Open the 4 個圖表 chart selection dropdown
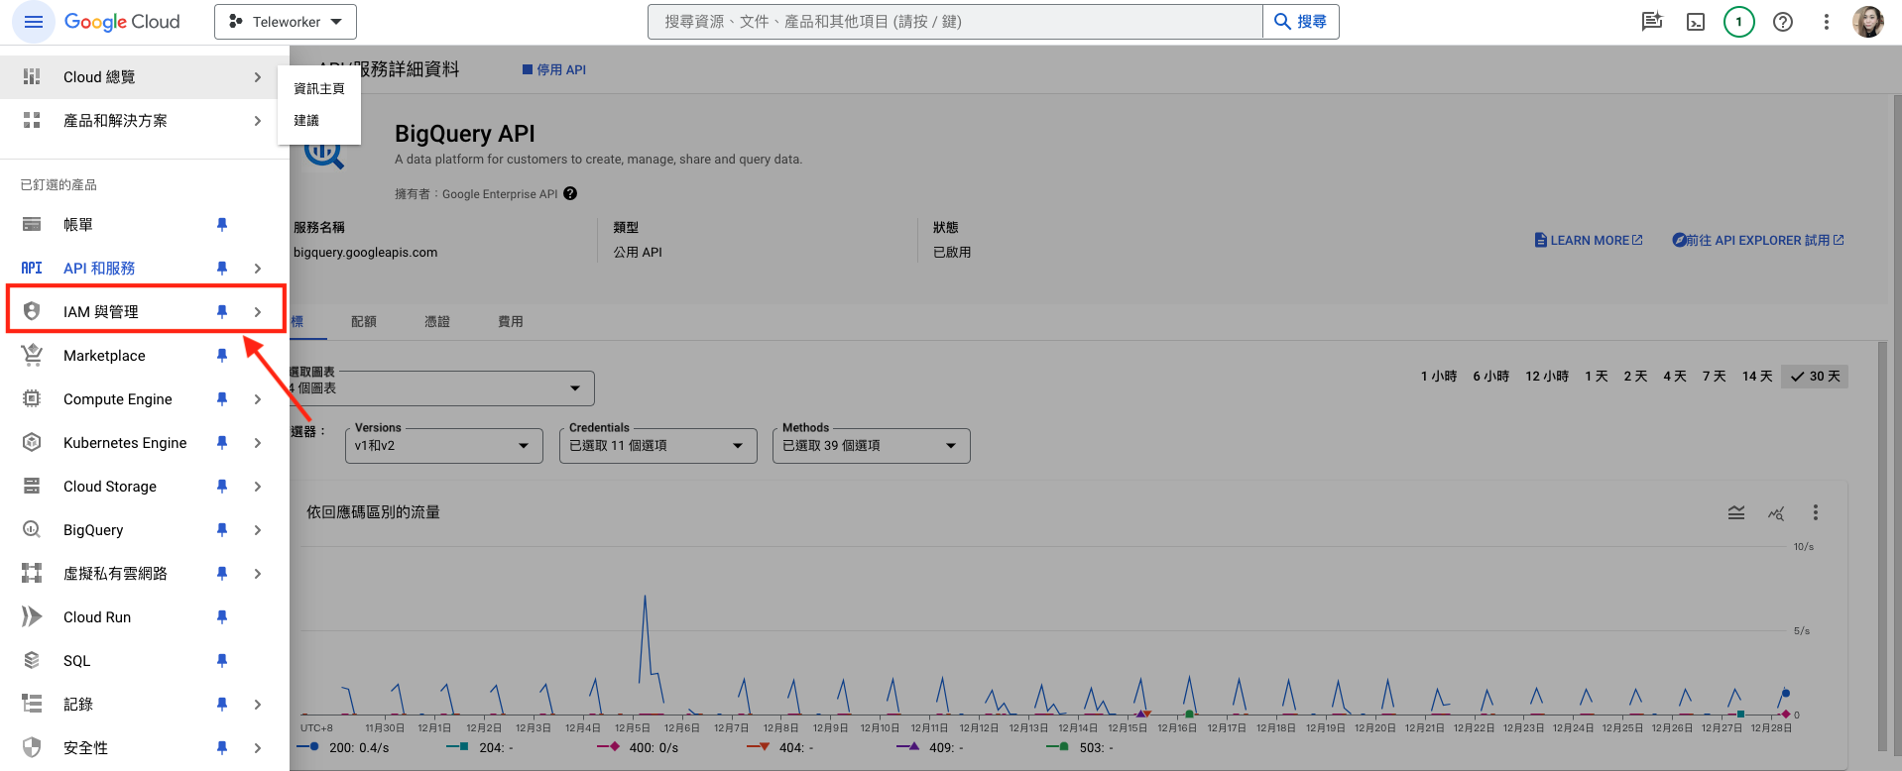This screenshot has height=771, width=1902. [441, 388]
